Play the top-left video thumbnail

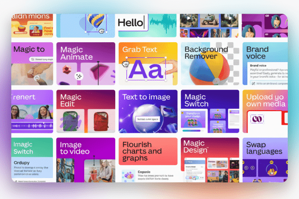(189, 20)
